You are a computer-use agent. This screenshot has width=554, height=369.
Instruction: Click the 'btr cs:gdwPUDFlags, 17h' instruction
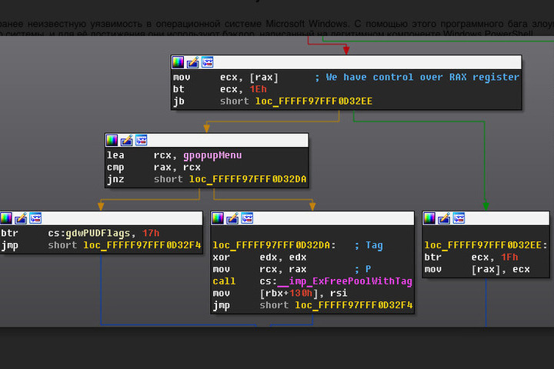[80, 233]
